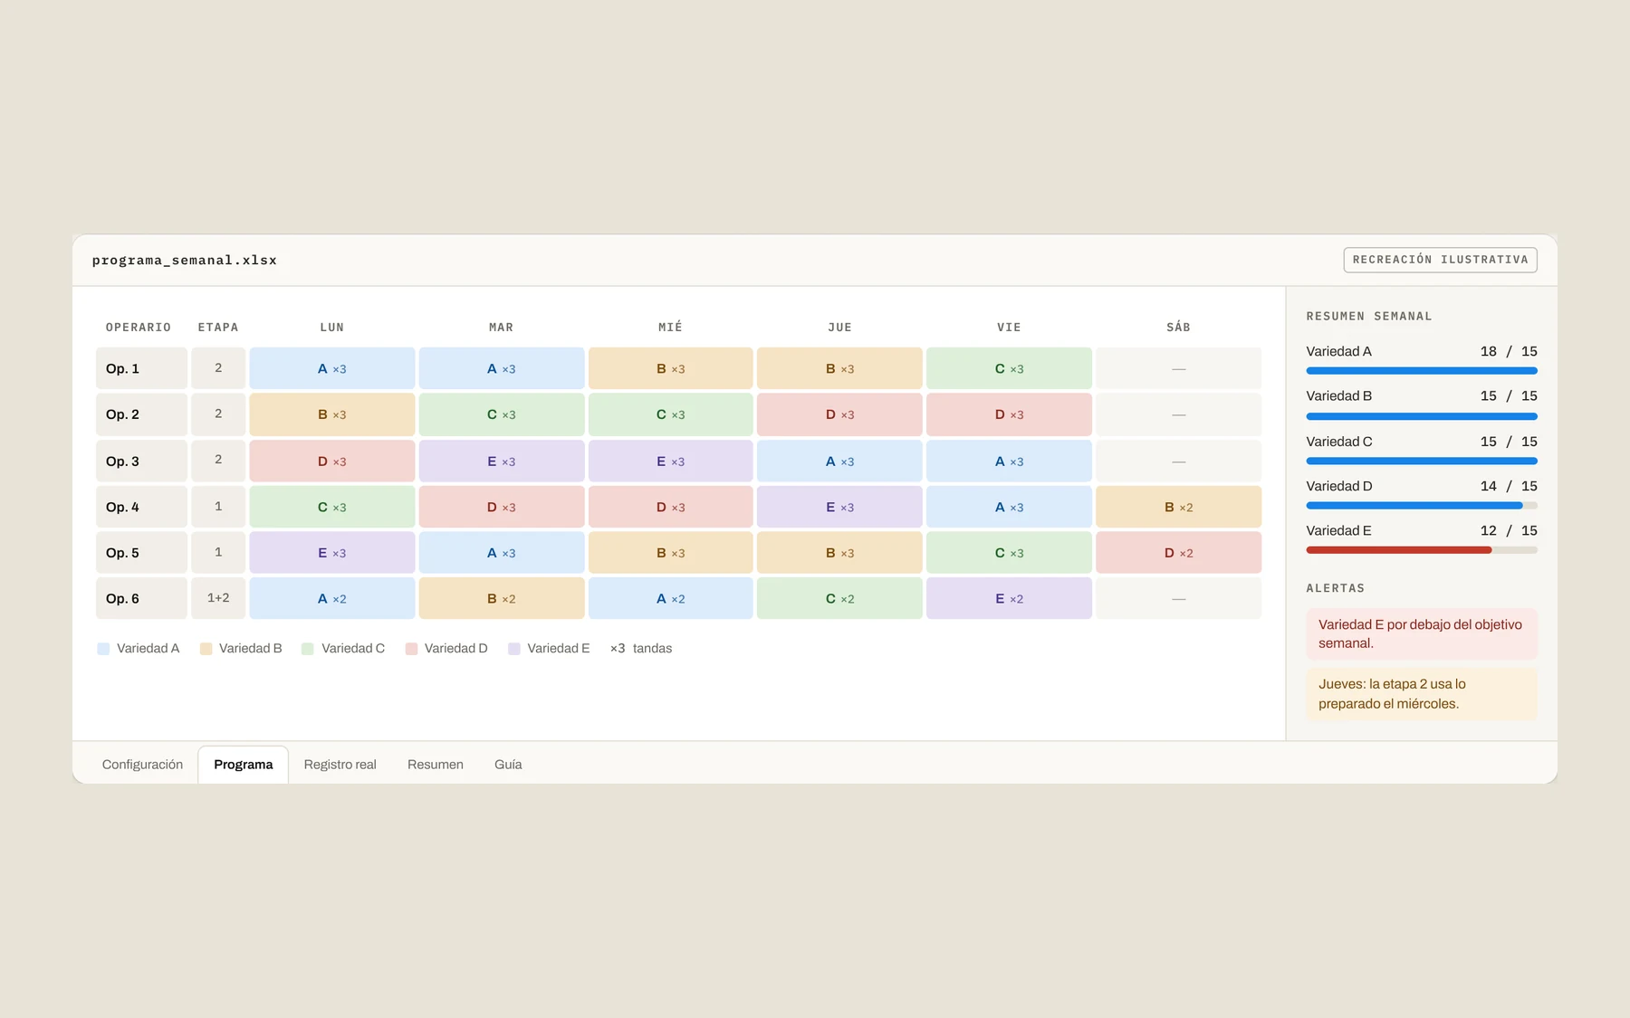
Task: Click the ×3 tandas legend entry
Action: (641, 649)
